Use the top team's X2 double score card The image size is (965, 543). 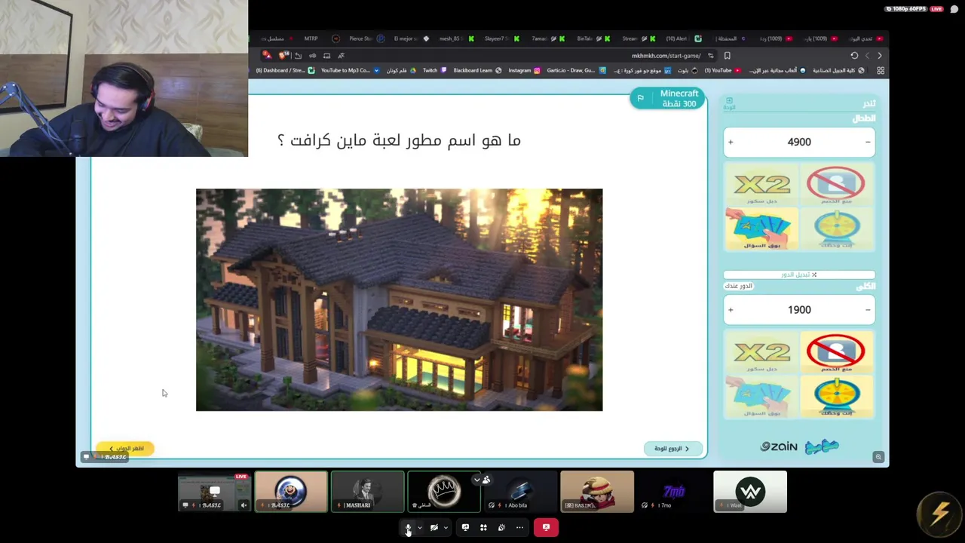[x=761, y=186]
